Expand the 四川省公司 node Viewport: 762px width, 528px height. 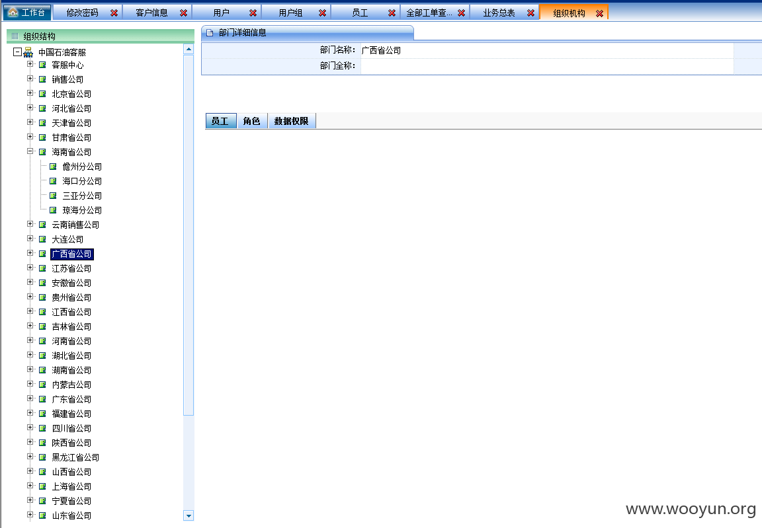coord(30,428)
